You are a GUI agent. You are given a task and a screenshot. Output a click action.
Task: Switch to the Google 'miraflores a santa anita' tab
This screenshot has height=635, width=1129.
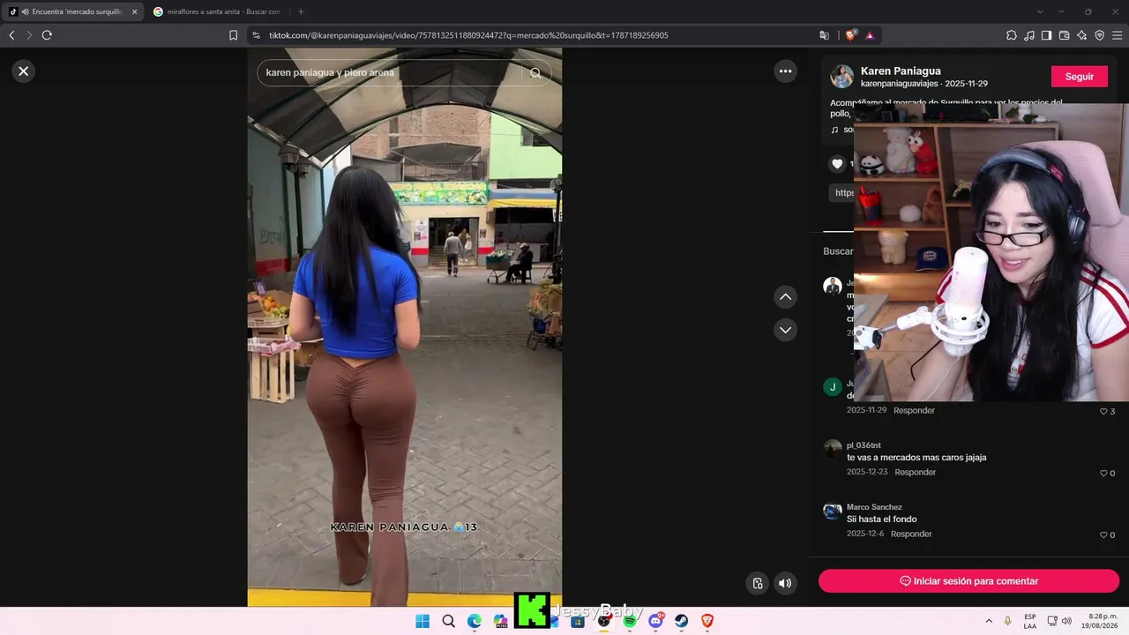[x=216, y=11]
